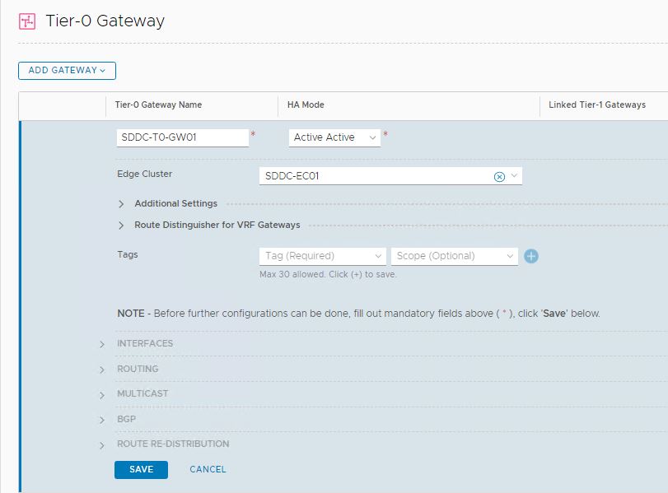Open the Add Gateway dropdown menu
The width and height of the screenshot is (668, 493).
point(67,71)
